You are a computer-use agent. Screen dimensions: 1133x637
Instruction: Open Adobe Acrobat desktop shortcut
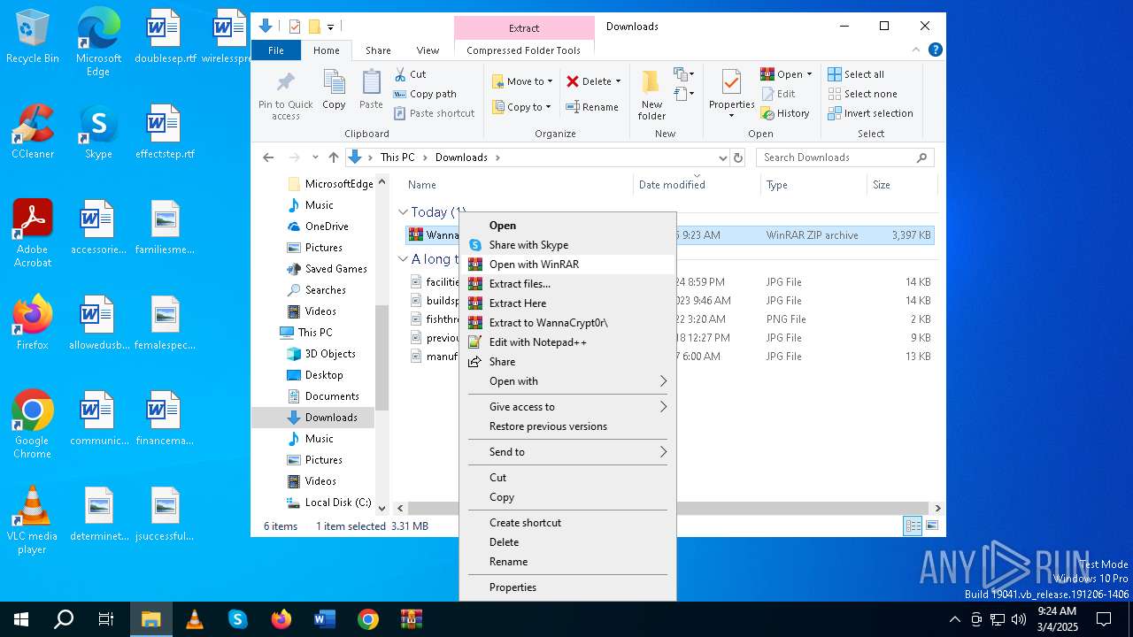tap(33, 233)
